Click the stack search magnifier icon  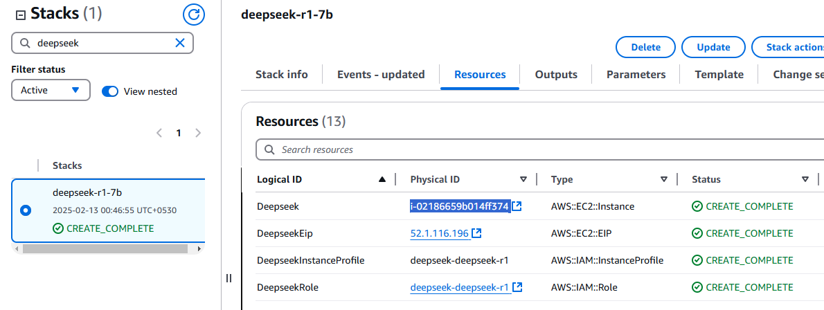pyautogui.click(x=25, y=43)
